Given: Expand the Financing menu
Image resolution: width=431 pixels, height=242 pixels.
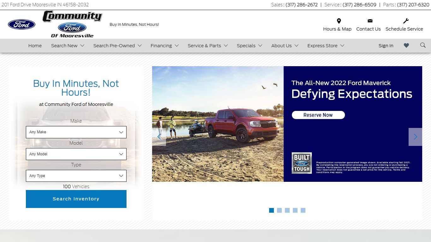Looking at the screenshot, I should click(x=165, y=46).
